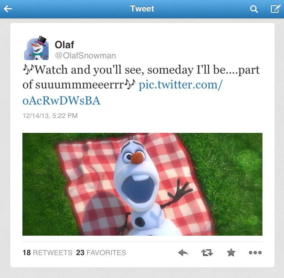Open the @OlafSnowman handle
Screen dimensions: 284x278
pos(85,56)
